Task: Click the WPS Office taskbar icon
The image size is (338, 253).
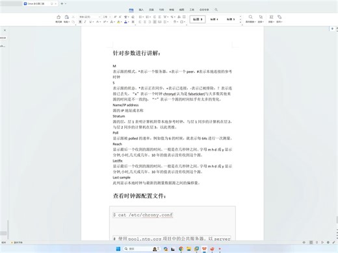Action: [204, 249]
